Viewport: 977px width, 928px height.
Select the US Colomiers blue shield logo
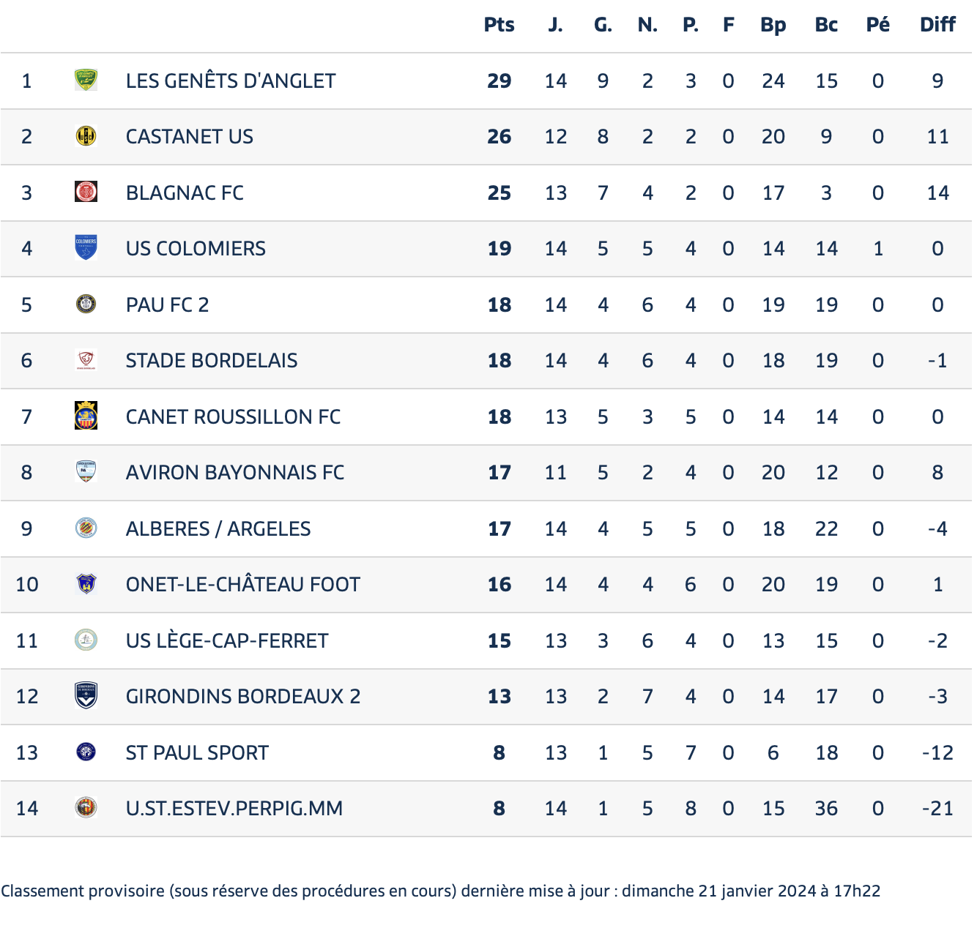86,248
